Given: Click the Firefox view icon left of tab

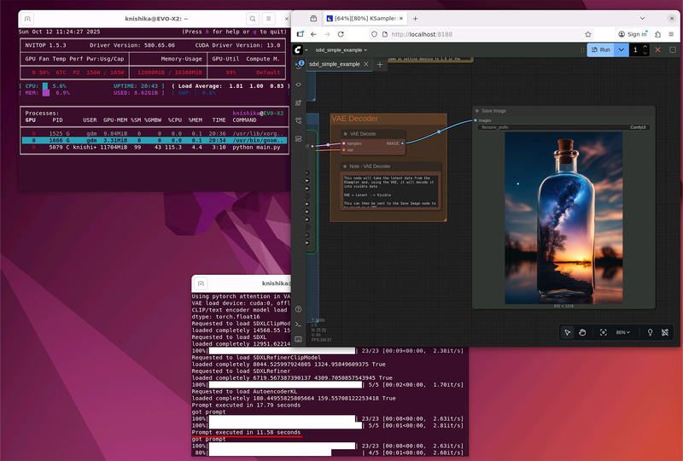Looking at the screenshot, I should pyautogui.click(x=313, y=18).
